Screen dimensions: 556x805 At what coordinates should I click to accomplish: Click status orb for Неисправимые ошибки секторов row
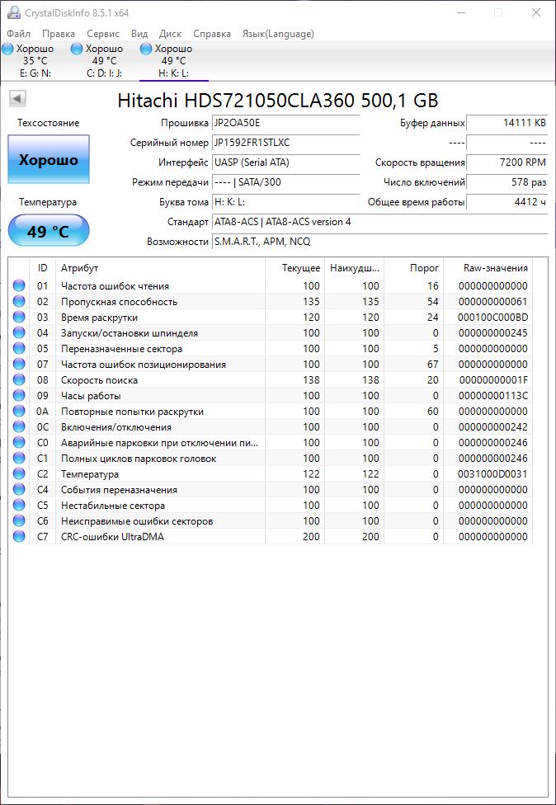coord(19,520)
